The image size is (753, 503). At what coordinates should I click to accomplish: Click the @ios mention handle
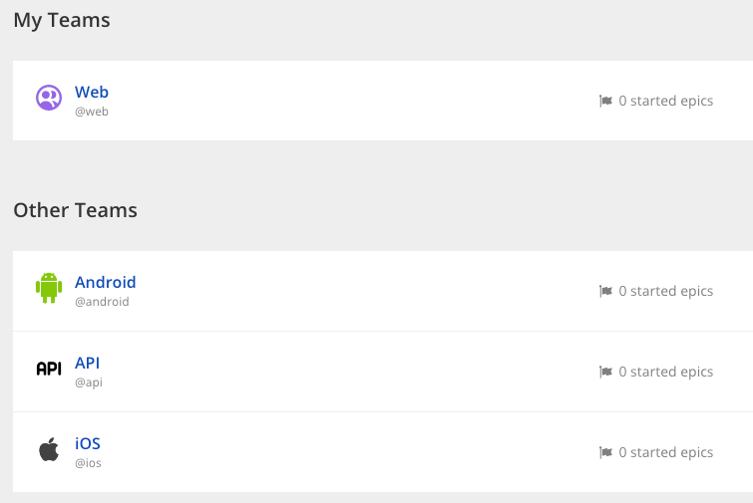[x=88, y=463]
